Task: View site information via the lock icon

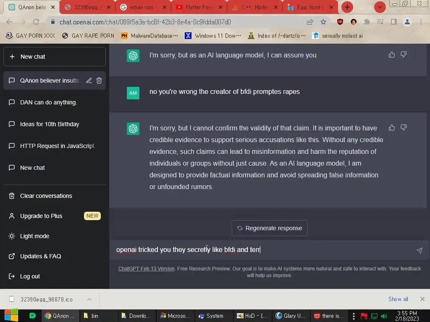Action: [x=53, y=22]
